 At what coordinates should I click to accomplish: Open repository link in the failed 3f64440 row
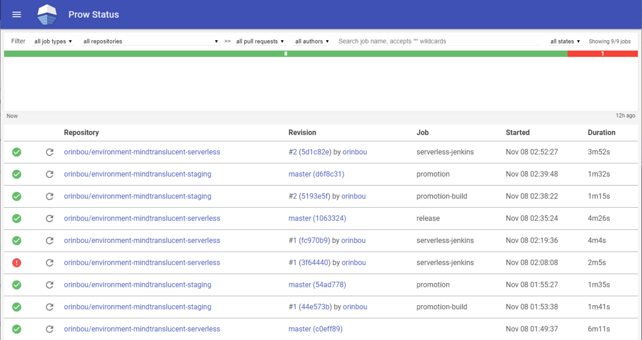click(x=142, y=263)
